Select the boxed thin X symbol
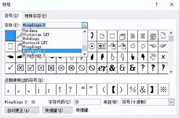The height and width of the screenshot is (118, 180). point(41,68)
